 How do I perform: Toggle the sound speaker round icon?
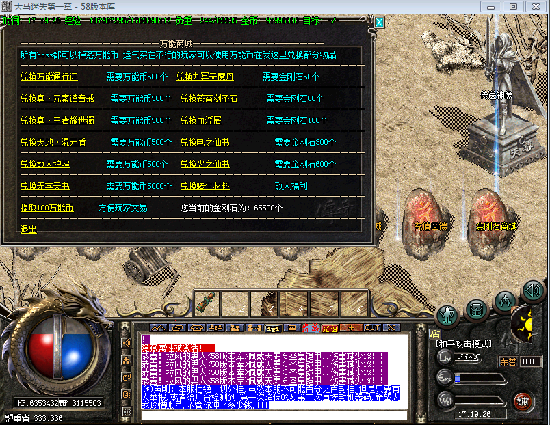533,290
